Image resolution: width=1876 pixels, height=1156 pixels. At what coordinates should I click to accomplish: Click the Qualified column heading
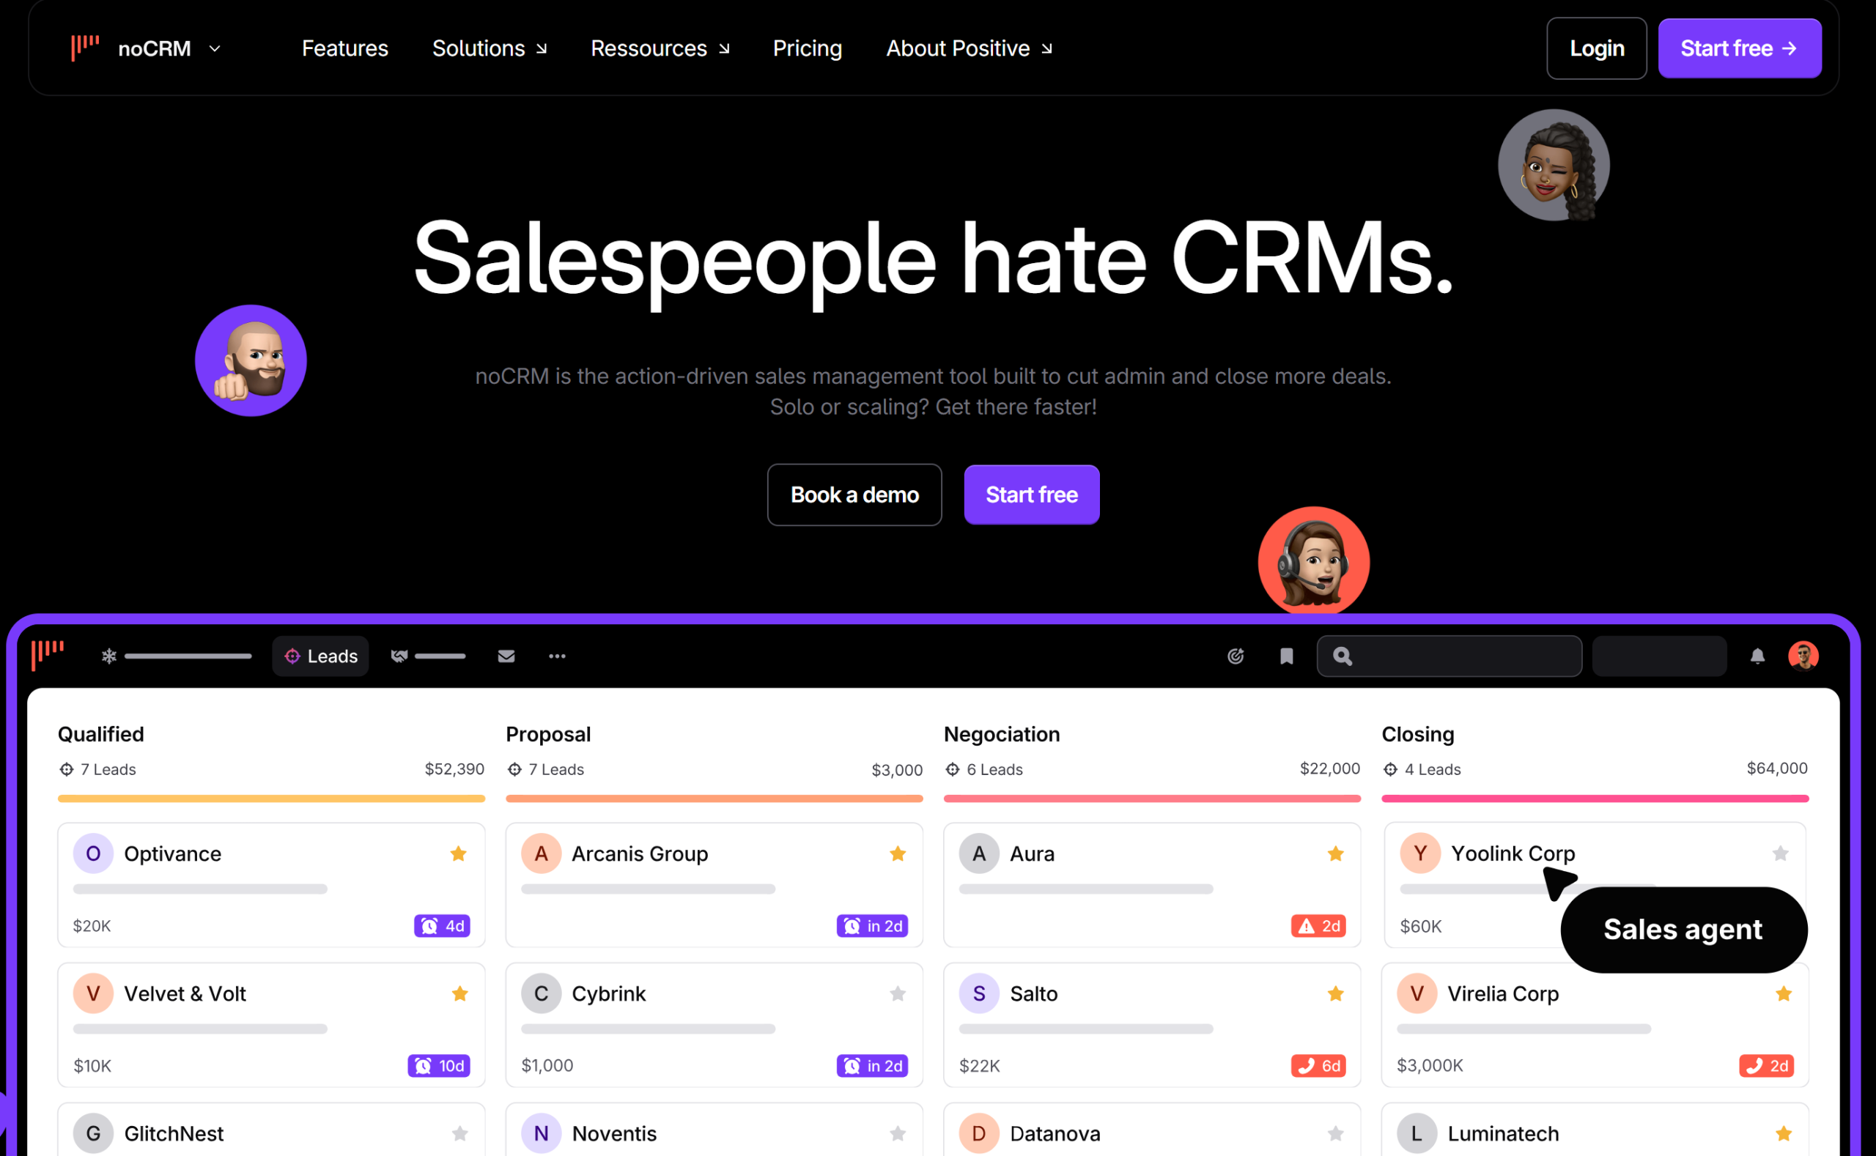101,734
